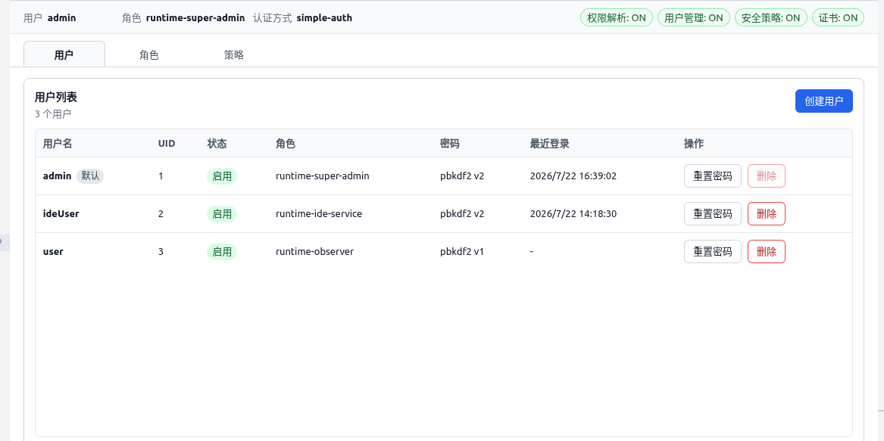
Task: Click runtime-super-admin in the admin table row
Action: tap(323, 175)
